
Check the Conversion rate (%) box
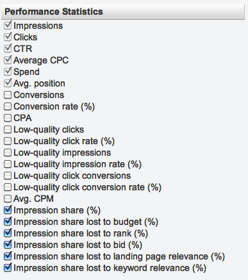point(8,106)
